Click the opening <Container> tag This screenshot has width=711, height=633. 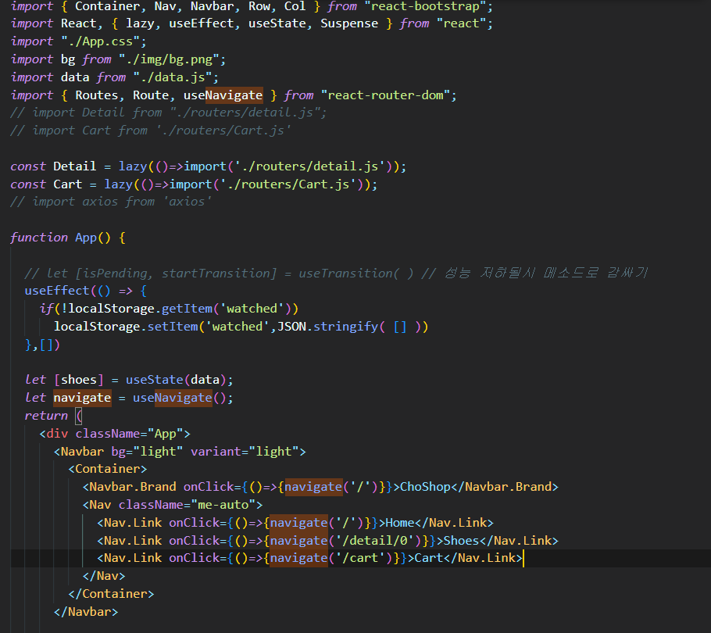(108, 469)
